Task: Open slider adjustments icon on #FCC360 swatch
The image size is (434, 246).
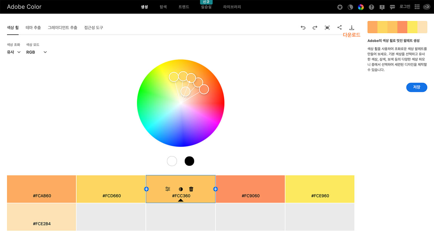Action: (168, 189)
